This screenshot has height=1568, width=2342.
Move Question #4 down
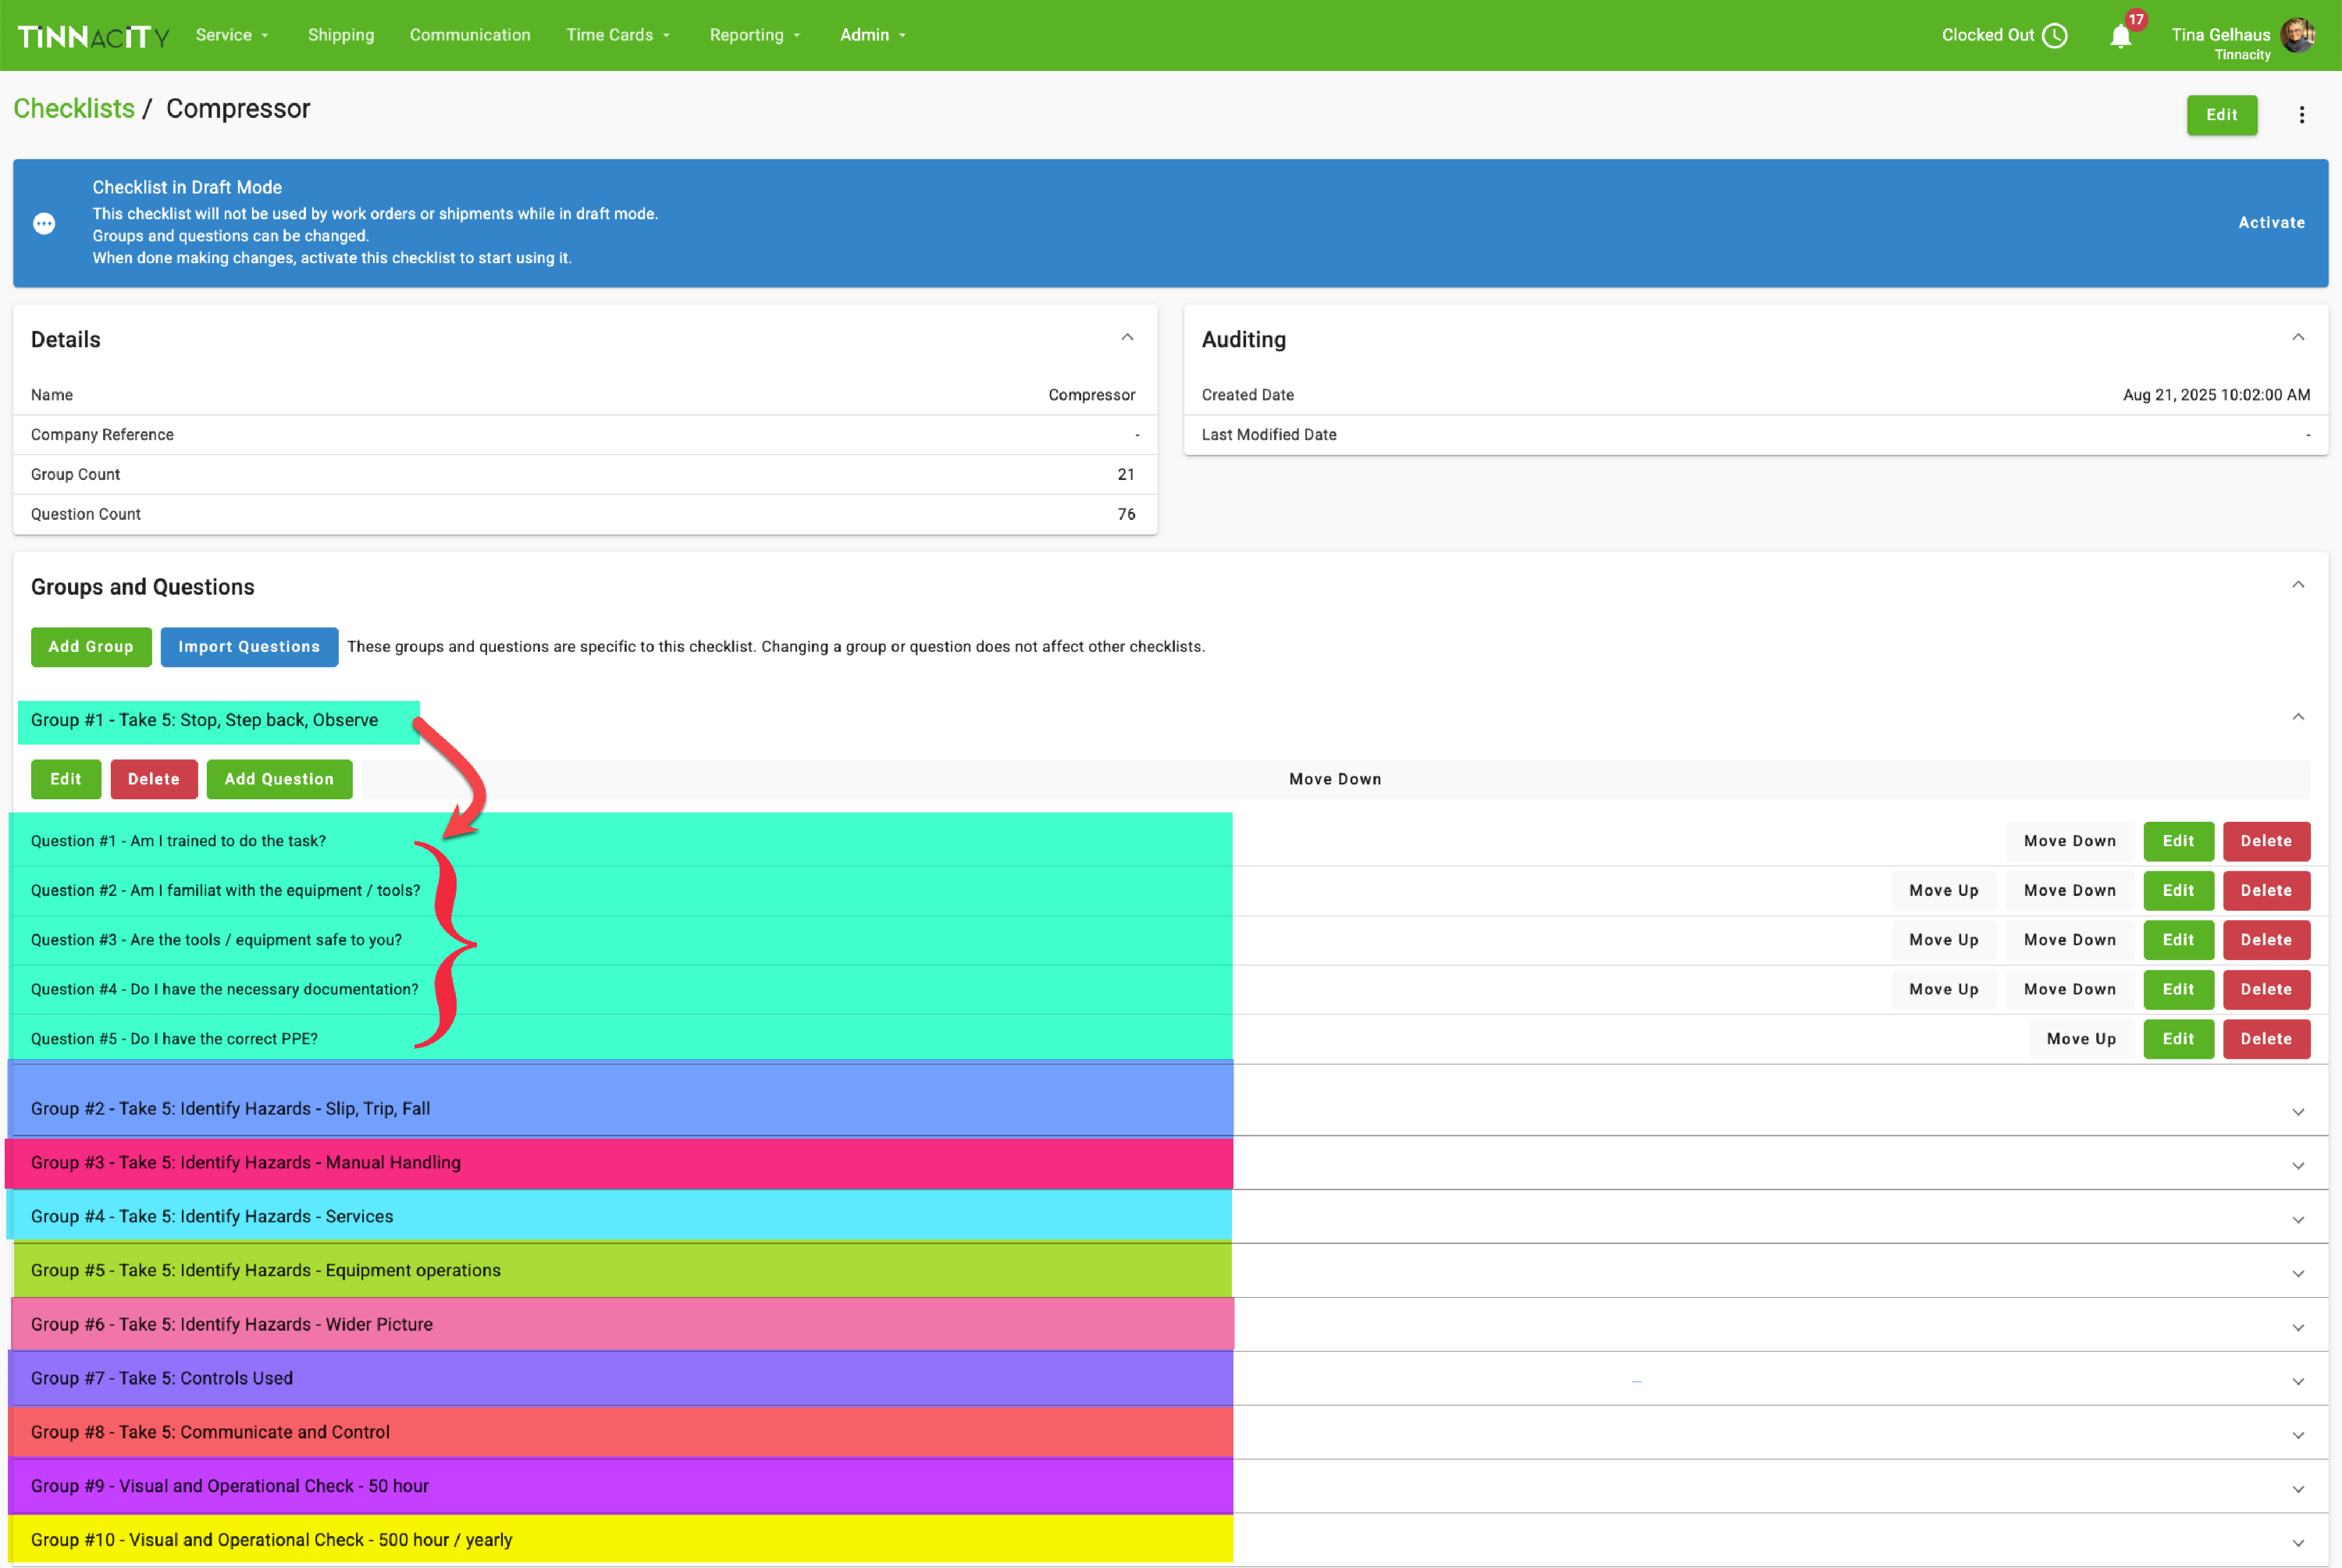pyautogui.click(x=2069, y=989)
